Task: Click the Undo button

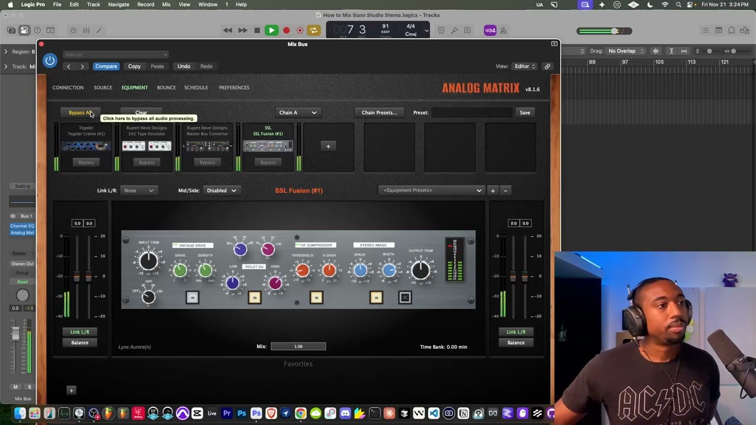Action: pyautogui.click(x=184, y=66)
